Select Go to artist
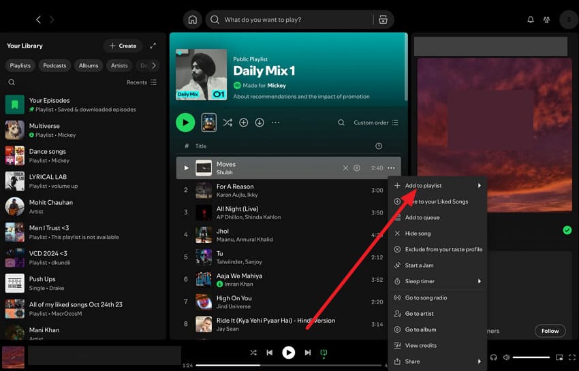 437,313
